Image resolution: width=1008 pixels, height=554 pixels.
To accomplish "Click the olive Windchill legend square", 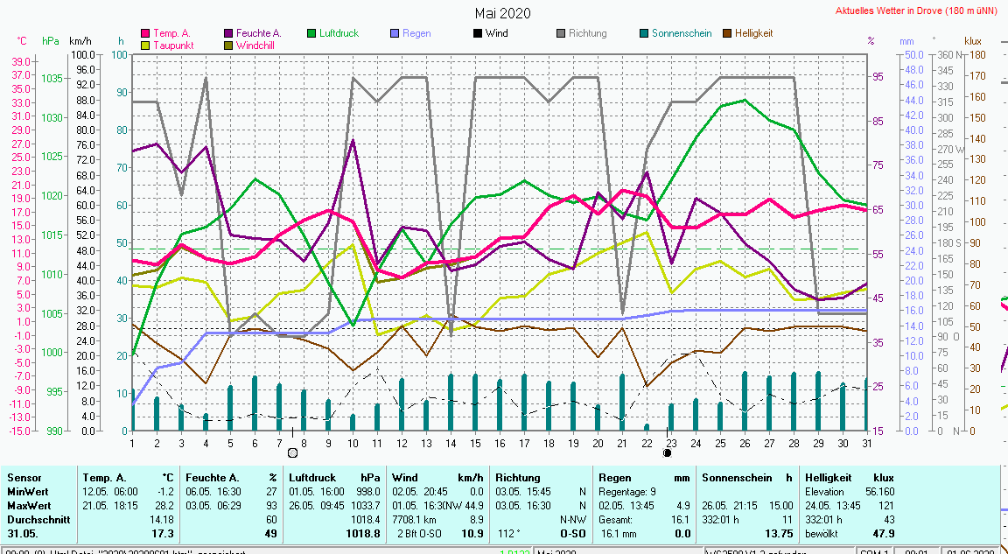I will click(x=229, y=46).
